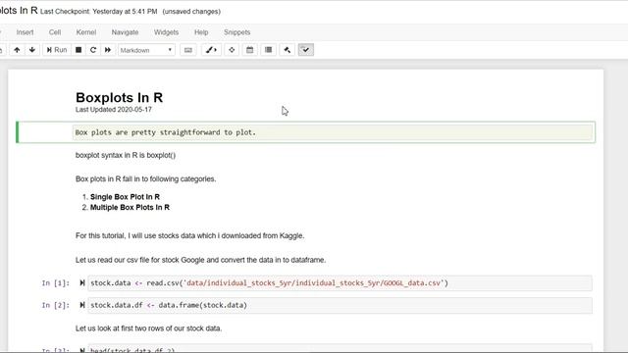Screen dimensions: 628x353
Task: Click into the data.frame code cell
Action: click(x=340, y=305)
